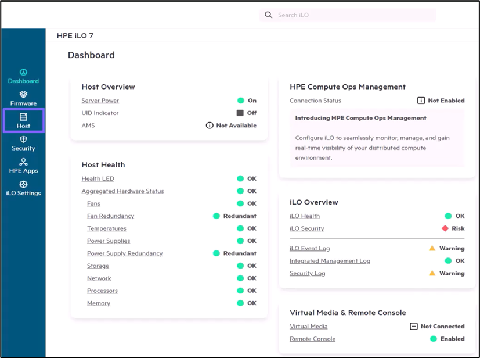Click the Power Supply Redundancy green status dot

[216, 253]
